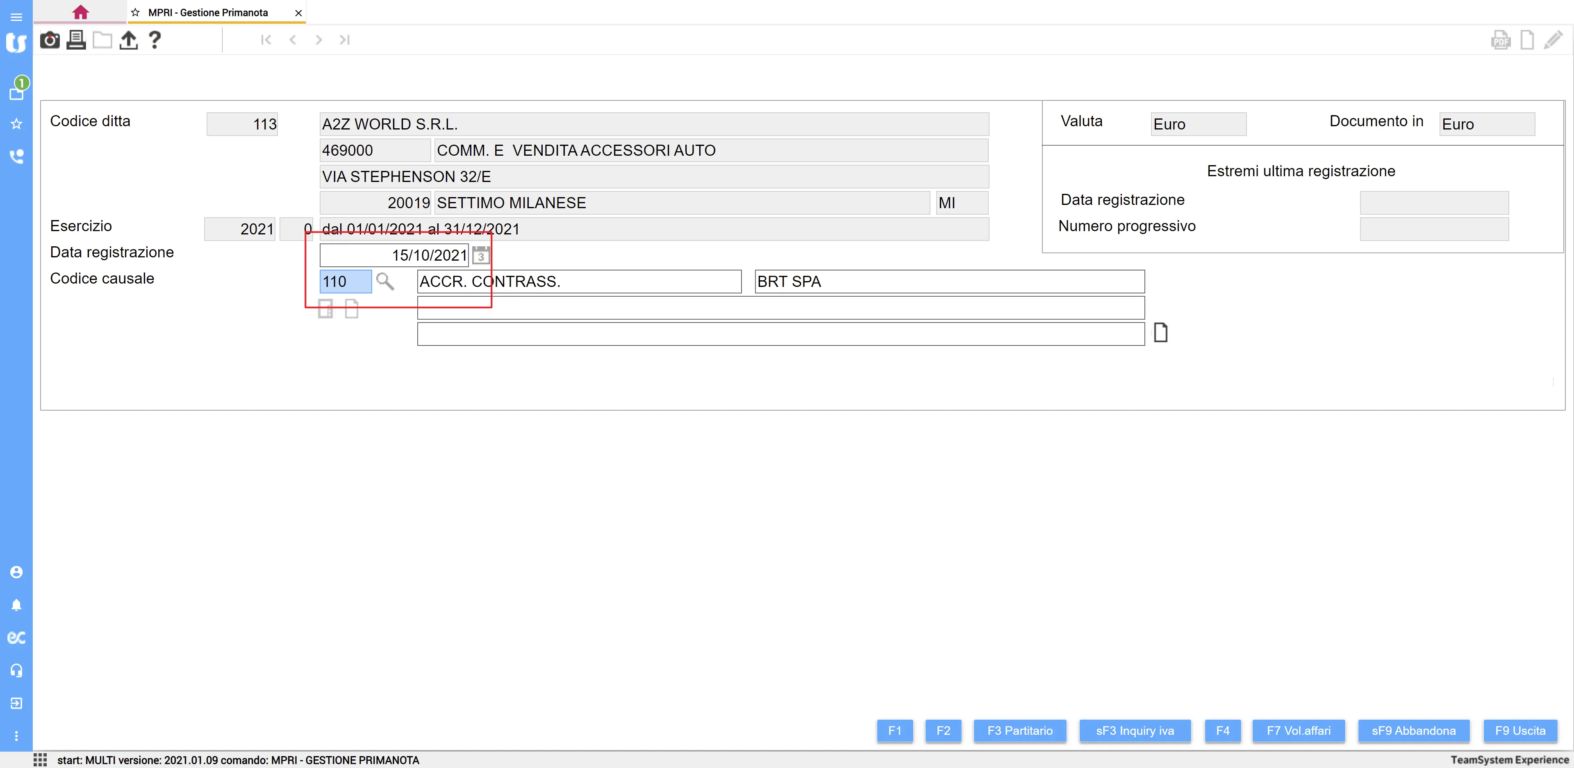Open calendar picker next to registration date
Image resolution: width=1574 pixels, height=768 pixels.
481,255
